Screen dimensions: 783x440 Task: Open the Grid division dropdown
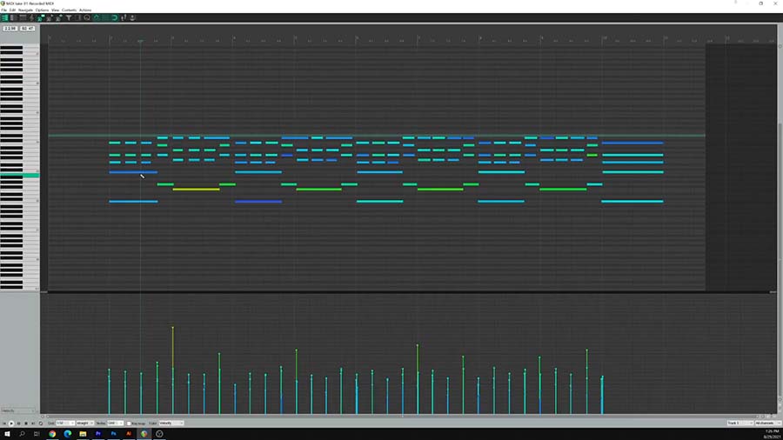[65, 423]
